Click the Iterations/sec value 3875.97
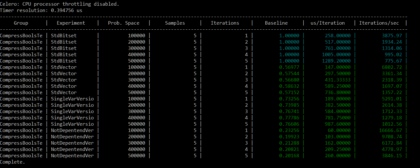Image resolution: width=420 pixels, height=168 pixels. point(392,36)
